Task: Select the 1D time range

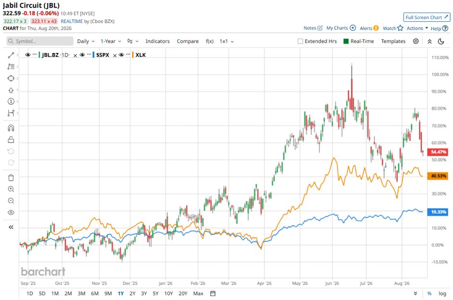Action: click(29, 293)
